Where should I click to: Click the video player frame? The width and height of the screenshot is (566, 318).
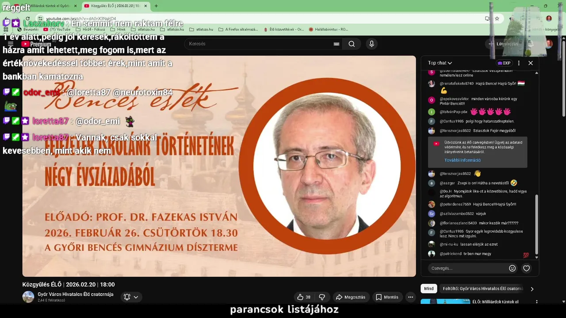pyautogui.click(x=219, y=166)
